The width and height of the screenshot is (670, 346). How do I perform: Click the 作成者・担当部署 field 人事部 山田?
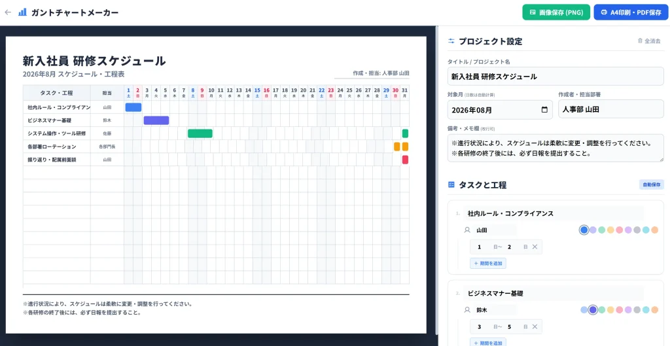click(x=611, y=109)
